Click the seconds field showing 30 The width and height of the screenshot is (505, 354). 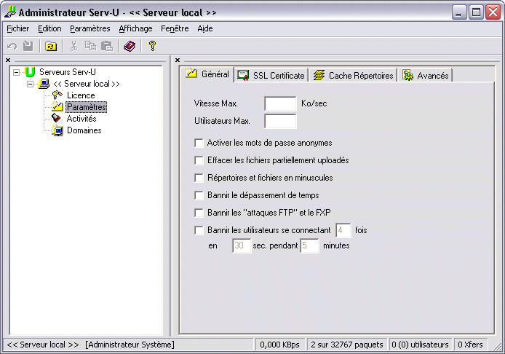[242, 245]
